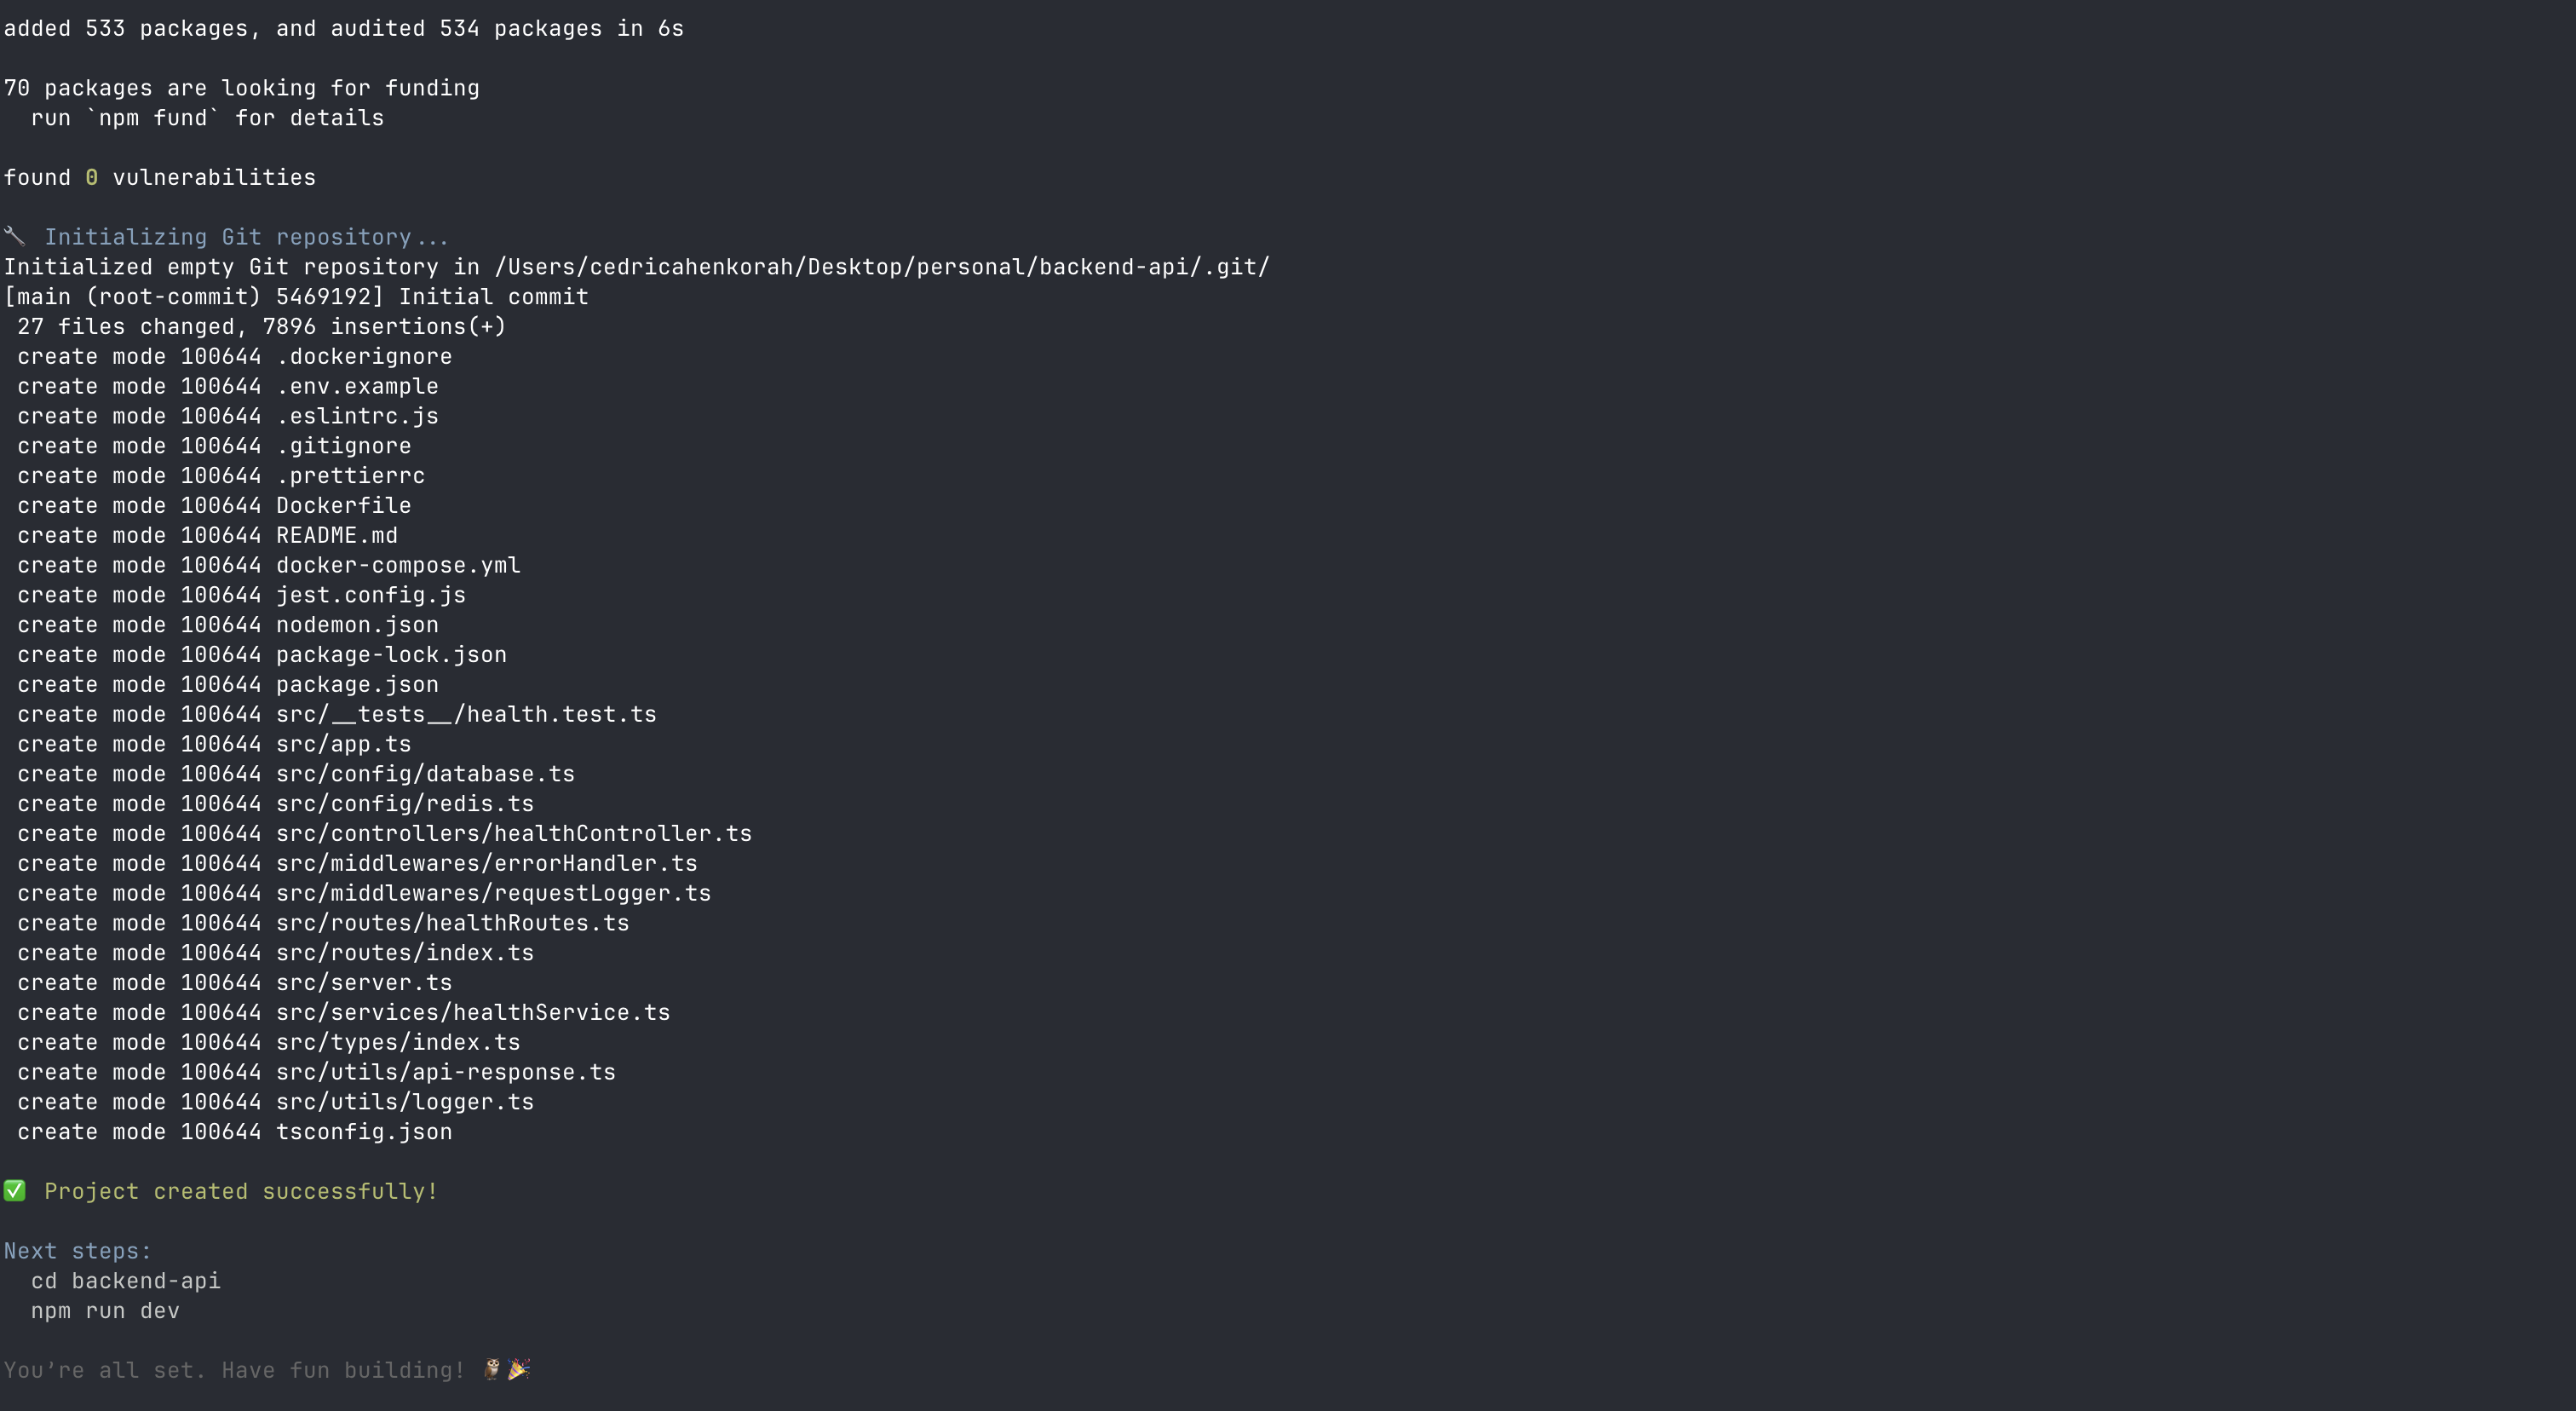This screenshot has height=1411, width=2576.
Task: Click the Next steps: heading
Action: 77,1251
